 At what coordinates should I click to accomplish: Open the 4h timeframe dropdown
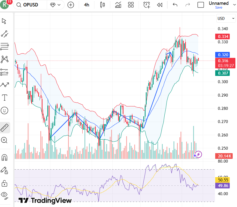pos(86,5)
